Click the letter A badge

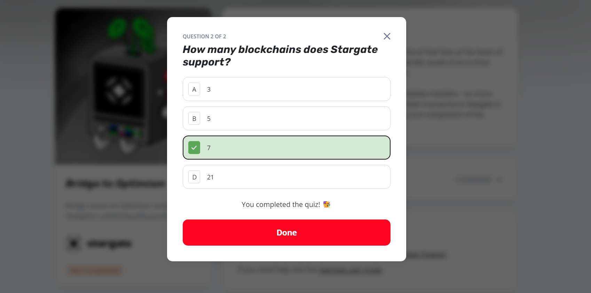click(x=194, y=89)
